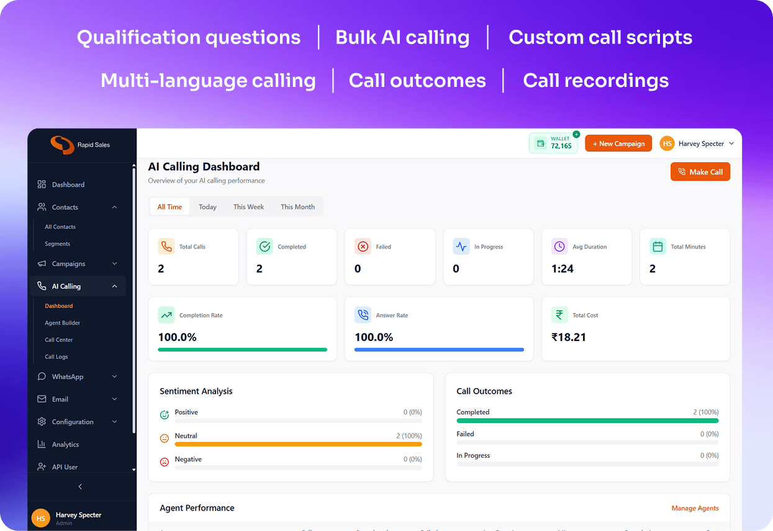Open Call Logs in sidebar
The image size is (773, 531).
coord(57,356)
